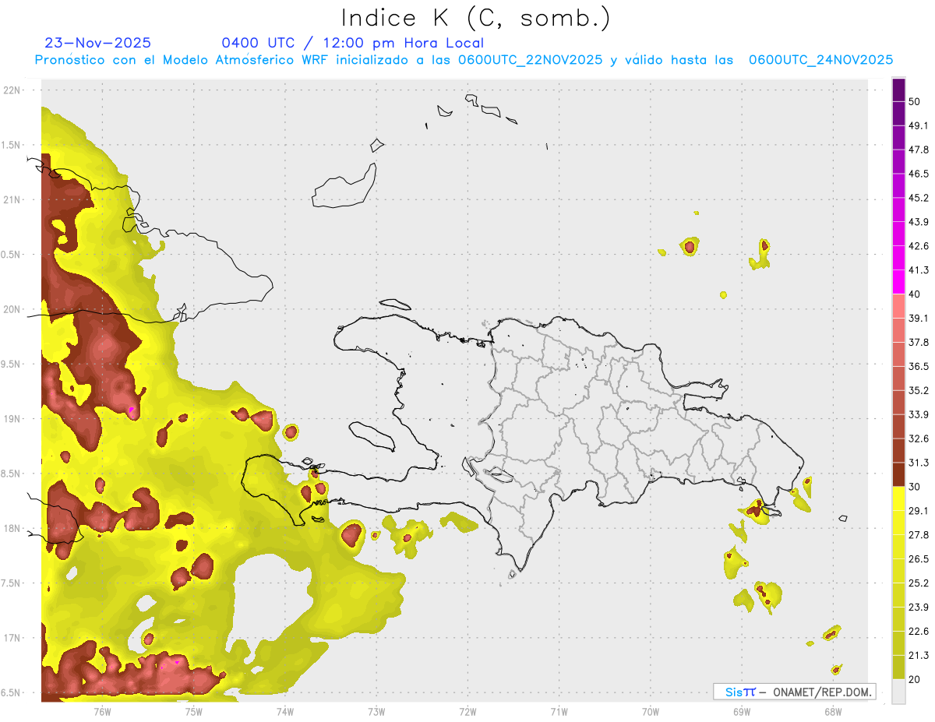Click the "Pronostico con el Modelo Atmosferico WRF" line
Viewport: 935px width, 722px height.
[x=464, y=60]
